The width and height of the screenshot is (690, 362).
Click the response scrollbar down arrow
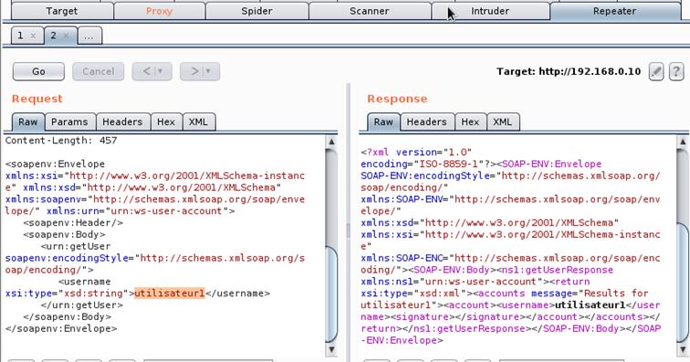(x=683, y=349)
